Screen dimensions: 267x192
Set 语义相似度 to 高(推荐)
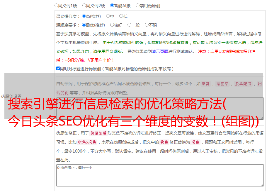point(84,16)
